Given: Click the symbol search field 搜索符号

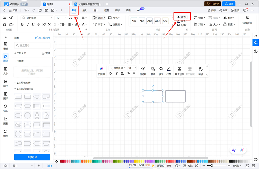Looking at the screenshot, I should pos(32,45).
